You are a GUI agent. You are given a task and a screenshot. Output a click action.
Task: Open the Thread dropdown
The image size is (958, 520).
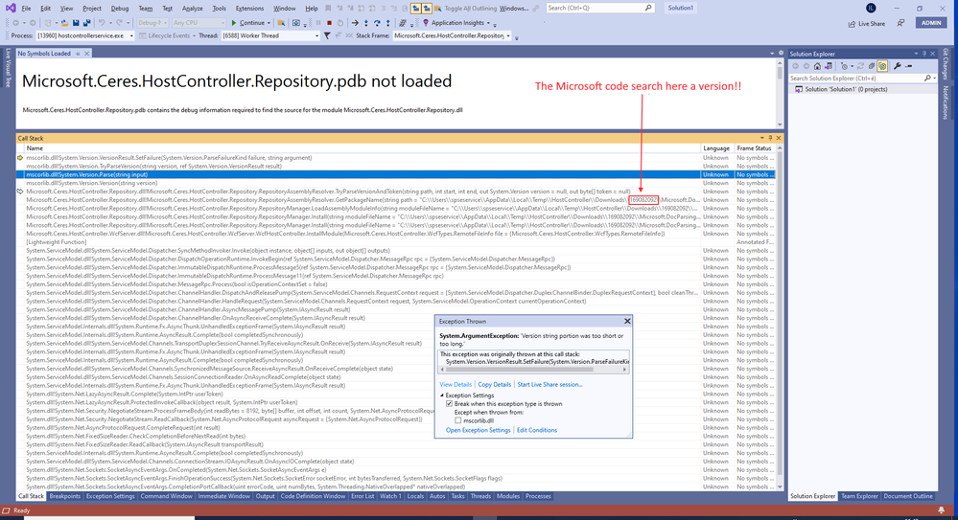click(316, 35)
